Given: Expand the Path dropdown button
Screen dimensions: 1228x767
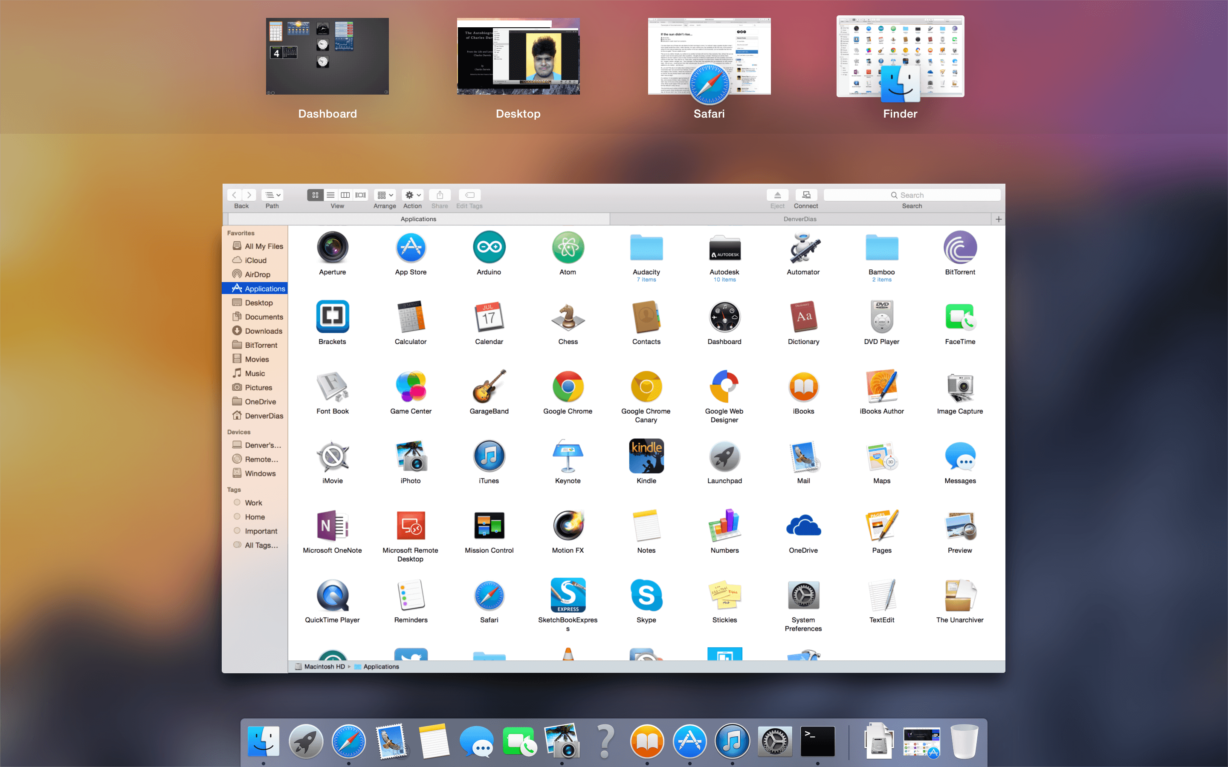Looking at the screenshot, I should [x=272, y=195].
